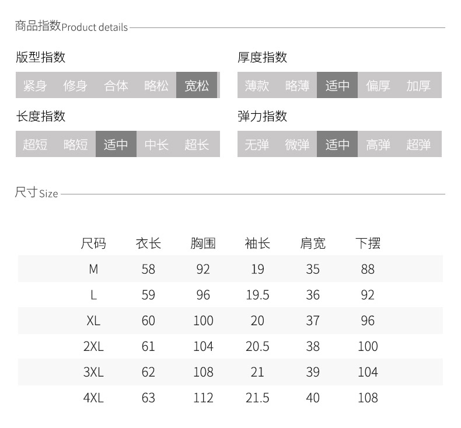Click the 商品指数 Product details heading
The image size is (461, 428).
[71, 26]
